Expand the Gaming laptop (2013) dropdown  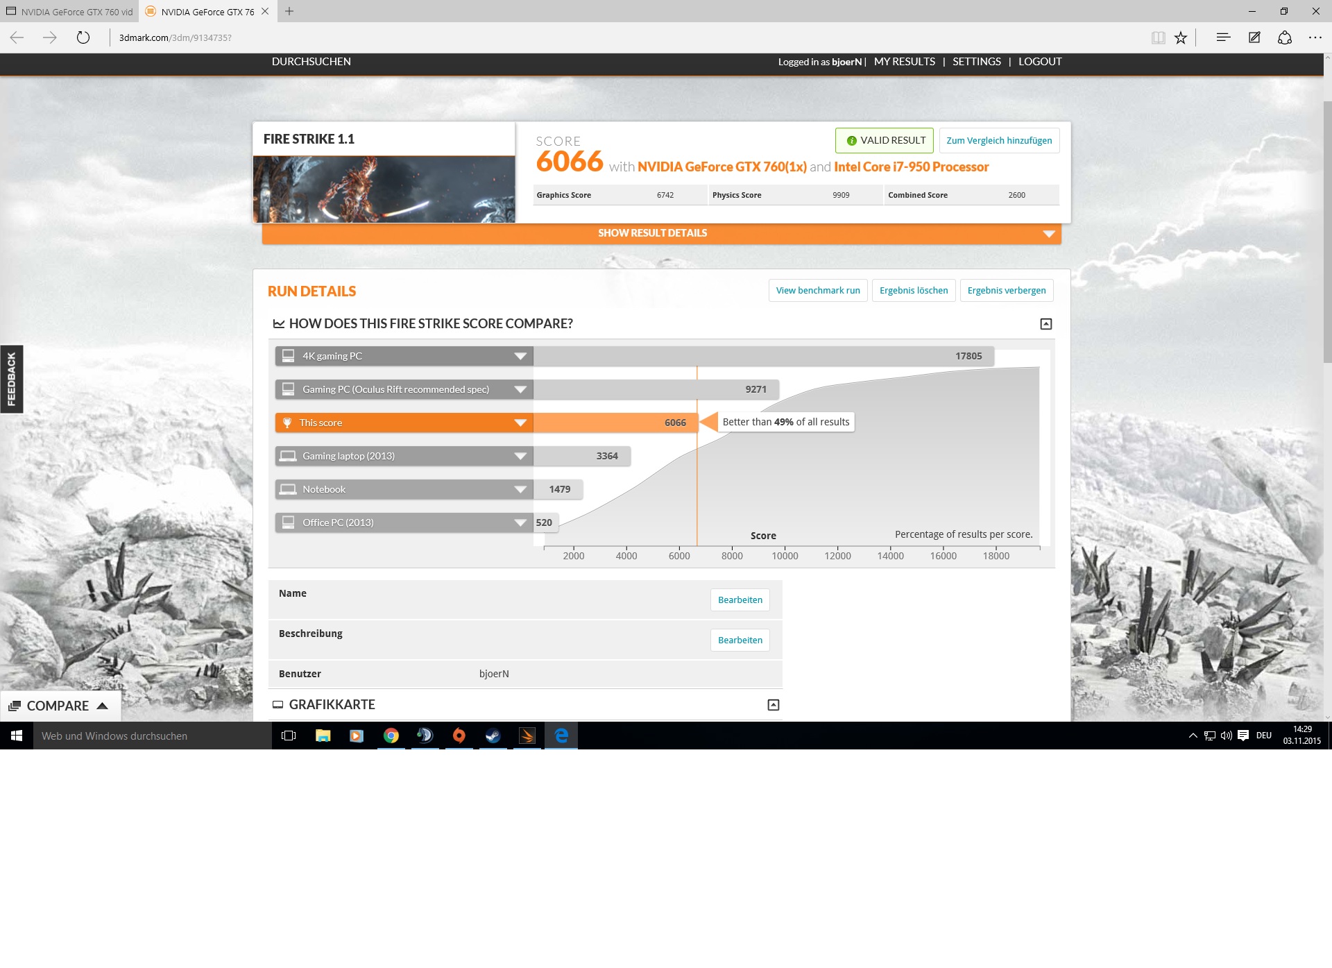pos(520,456)
